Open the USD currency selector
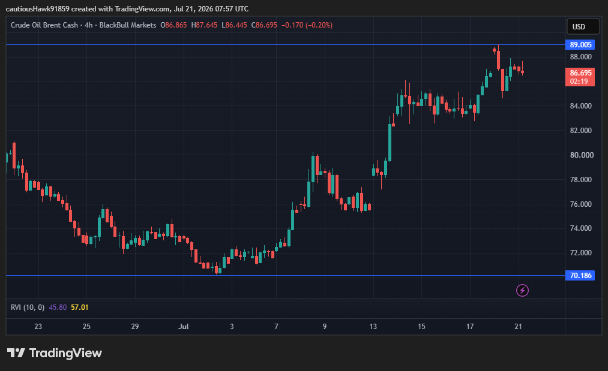The height and width of the screenshot is (371, 608). coord(583,27)
